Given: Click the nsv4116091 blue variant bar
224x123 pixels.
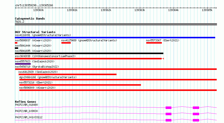Looking at the screenshot, I should pyautogui.click(x=115, y=38).
